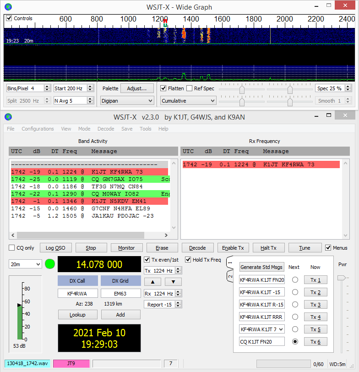Click the Enable Tx button
359x372 pixels.
(x=233, y=248)
